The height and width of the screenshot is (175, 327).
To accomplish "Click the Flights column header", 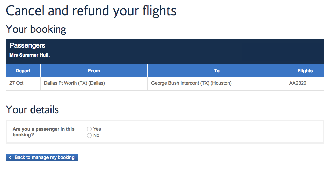I will (305, 71).
